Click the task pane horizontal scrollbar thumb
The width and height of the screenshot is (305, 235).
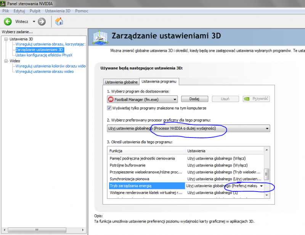pyautogui.click(x=37, y=230)
